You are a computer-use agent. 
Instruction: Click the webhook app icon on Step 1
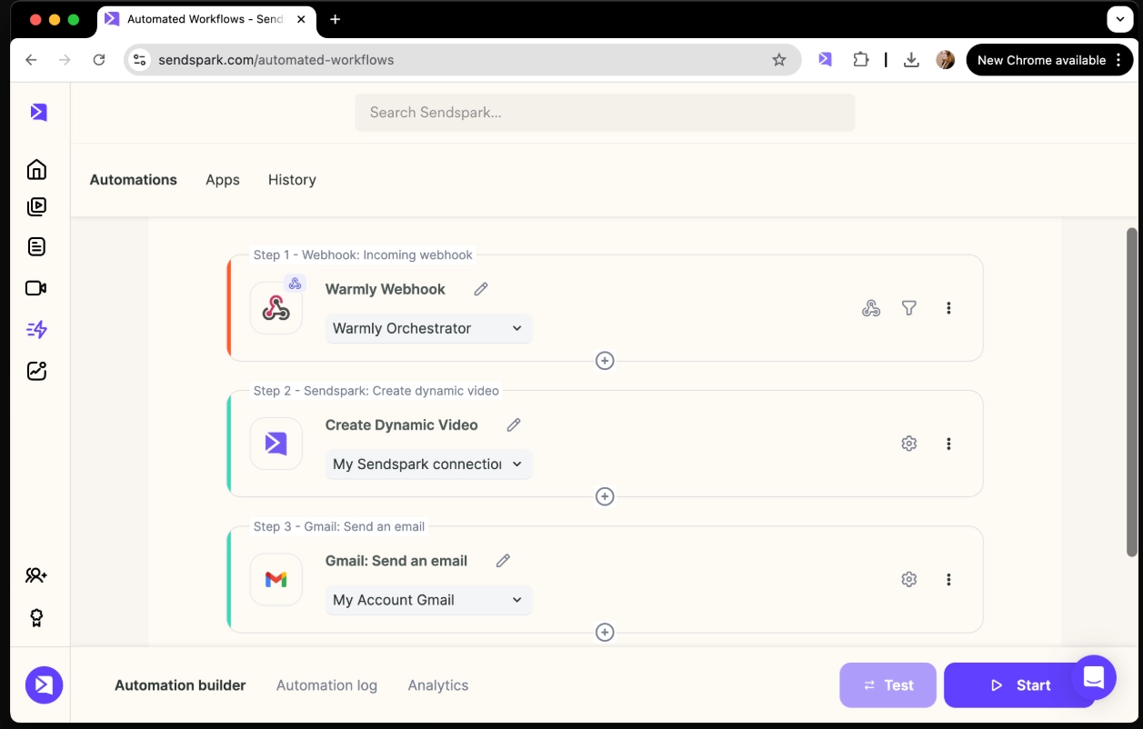click(276, 308)
